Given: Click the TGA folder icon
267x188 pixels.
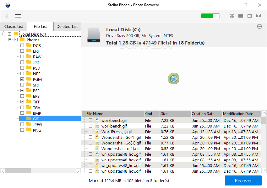Looking at the screenshot, I should pos(29,107).
